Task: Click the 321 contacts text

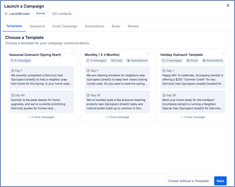Action: 62,14
